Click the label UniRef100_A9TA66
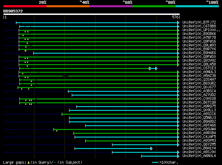Viewport: 222px width, 165px height. (199, 125)
